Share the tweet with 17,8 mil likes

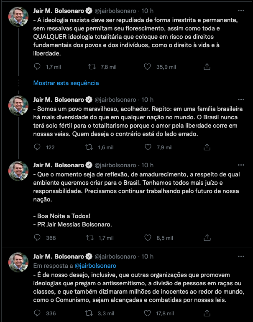pos(206,314)
